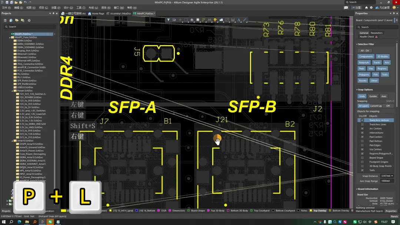Viewport: 400px width, 225px height.
Task: Collapse the MiniPC_Func.SchDoc tree node
Action: [10, 37]
